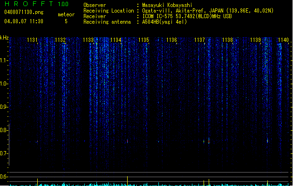Click the 1.0 kHz axis tick label

(4, 84)
